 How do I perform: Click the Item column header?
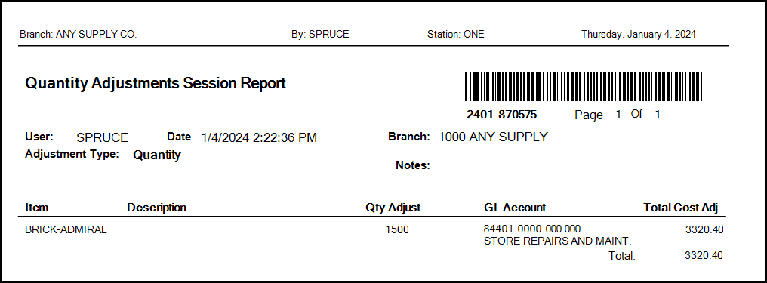37,208
